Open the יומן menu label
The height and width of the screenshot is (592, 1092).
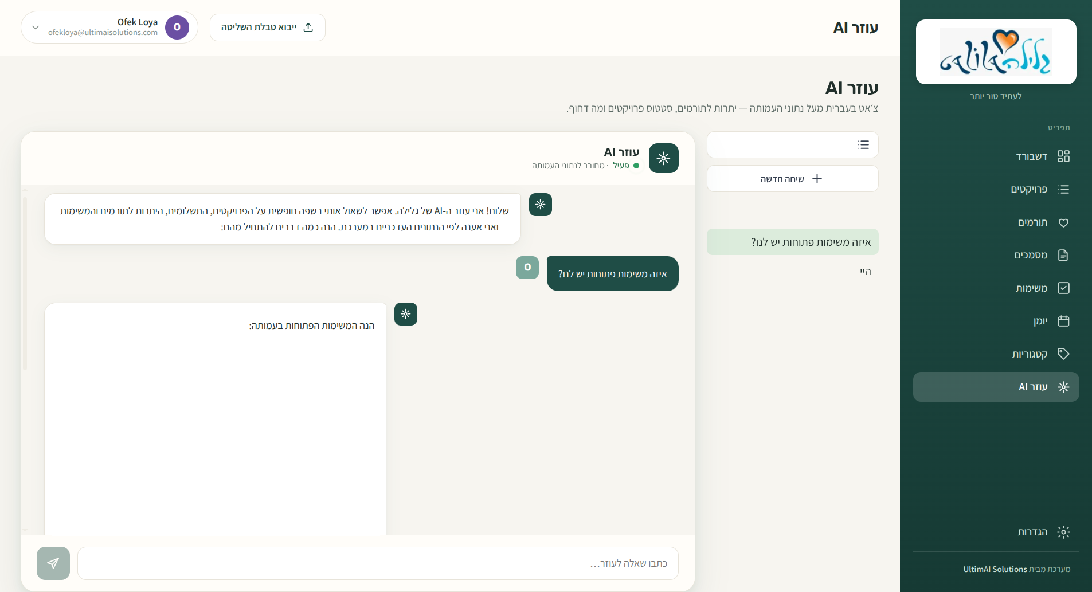pyautogui.click(x=1040, y=322)
